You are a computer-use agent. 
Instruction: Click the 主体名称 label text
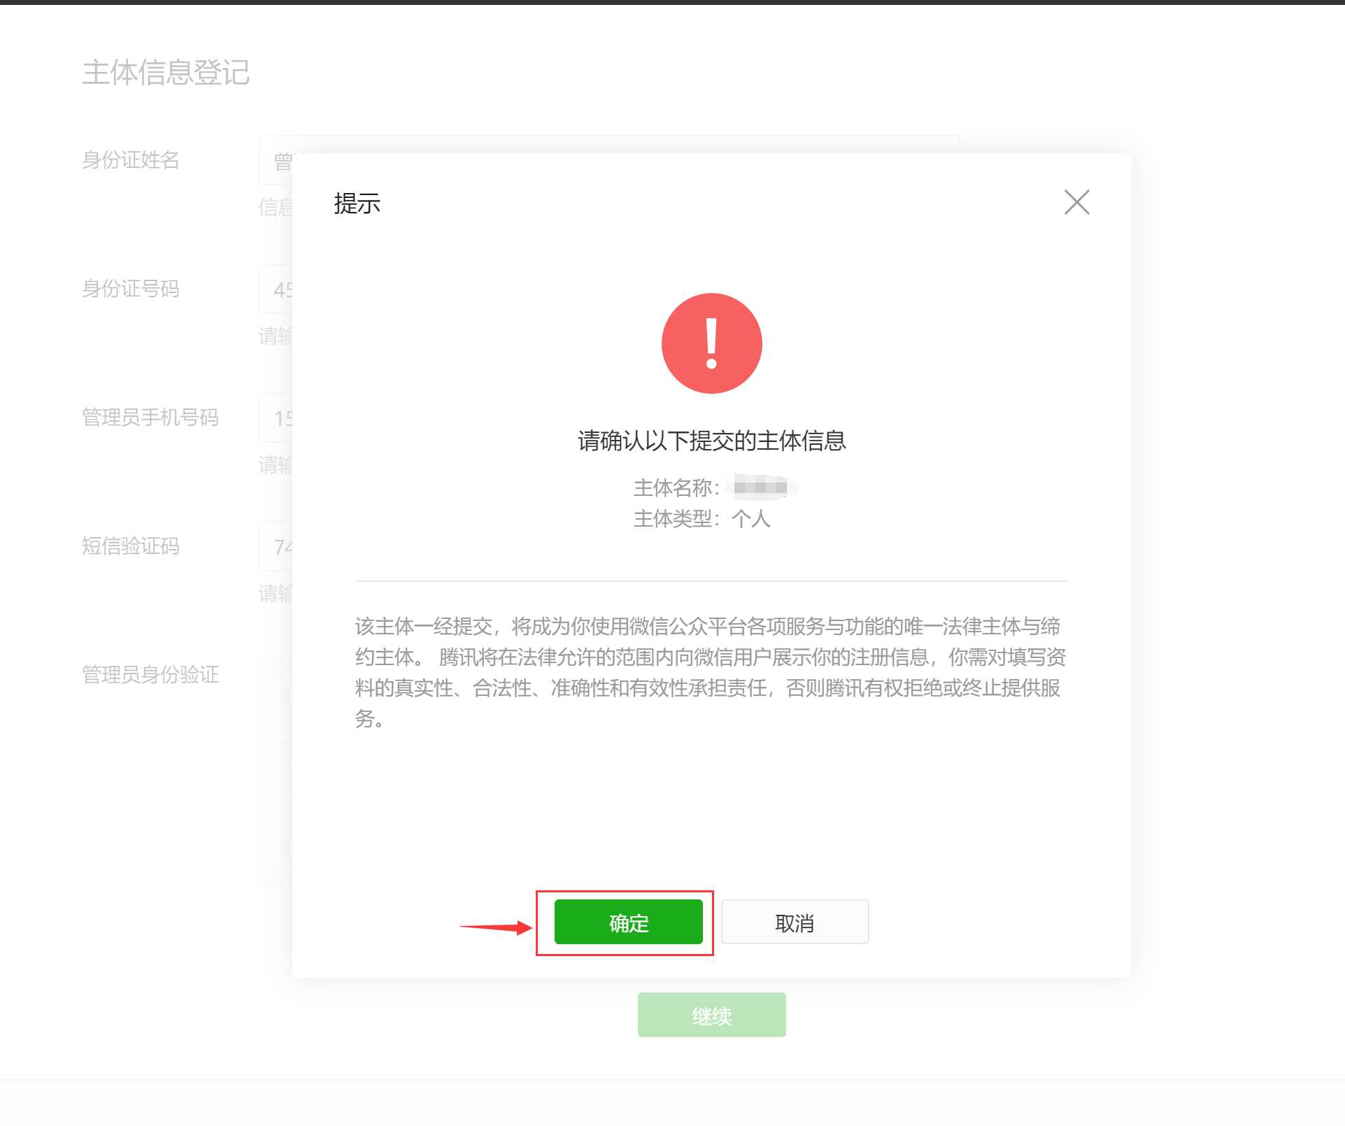[x=676, y=487]
